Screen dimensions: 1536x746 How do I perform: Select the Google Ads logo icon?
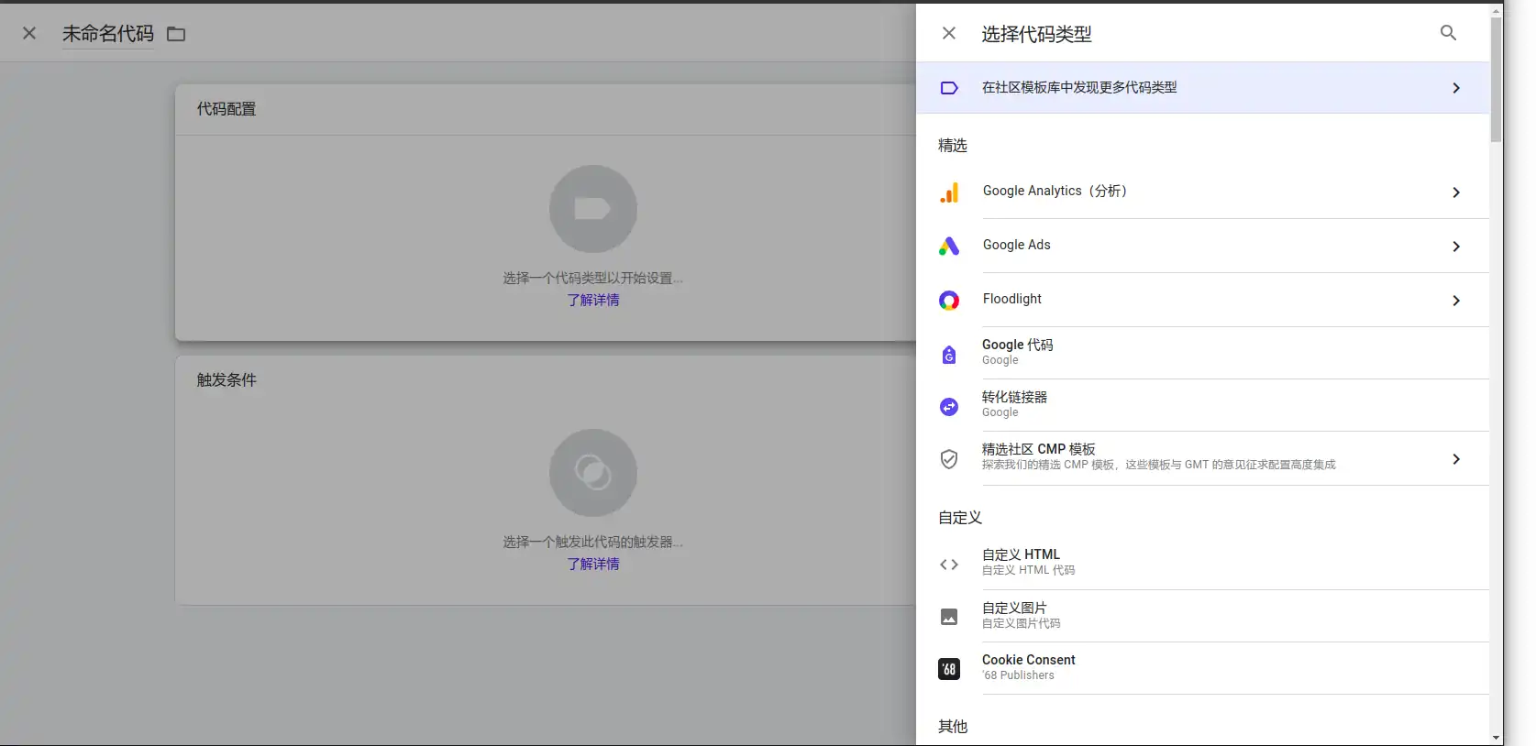tap(949, 247)
